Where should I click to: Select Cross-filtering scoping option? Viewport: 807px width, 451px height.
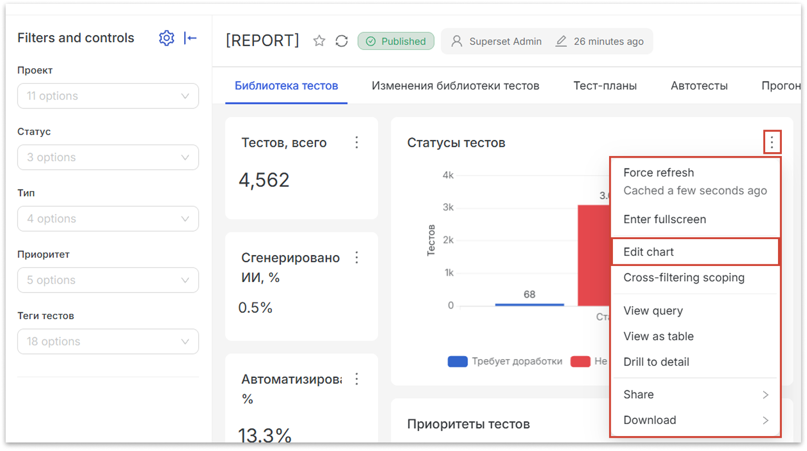point(695,278)
